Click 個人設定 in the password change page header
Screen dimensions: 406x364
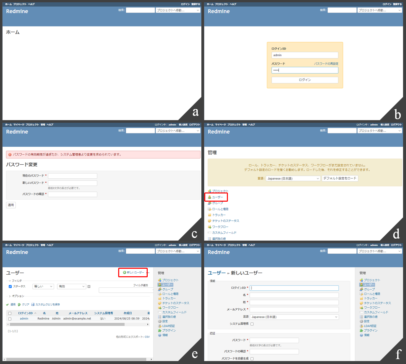click(x=183, y=125)
